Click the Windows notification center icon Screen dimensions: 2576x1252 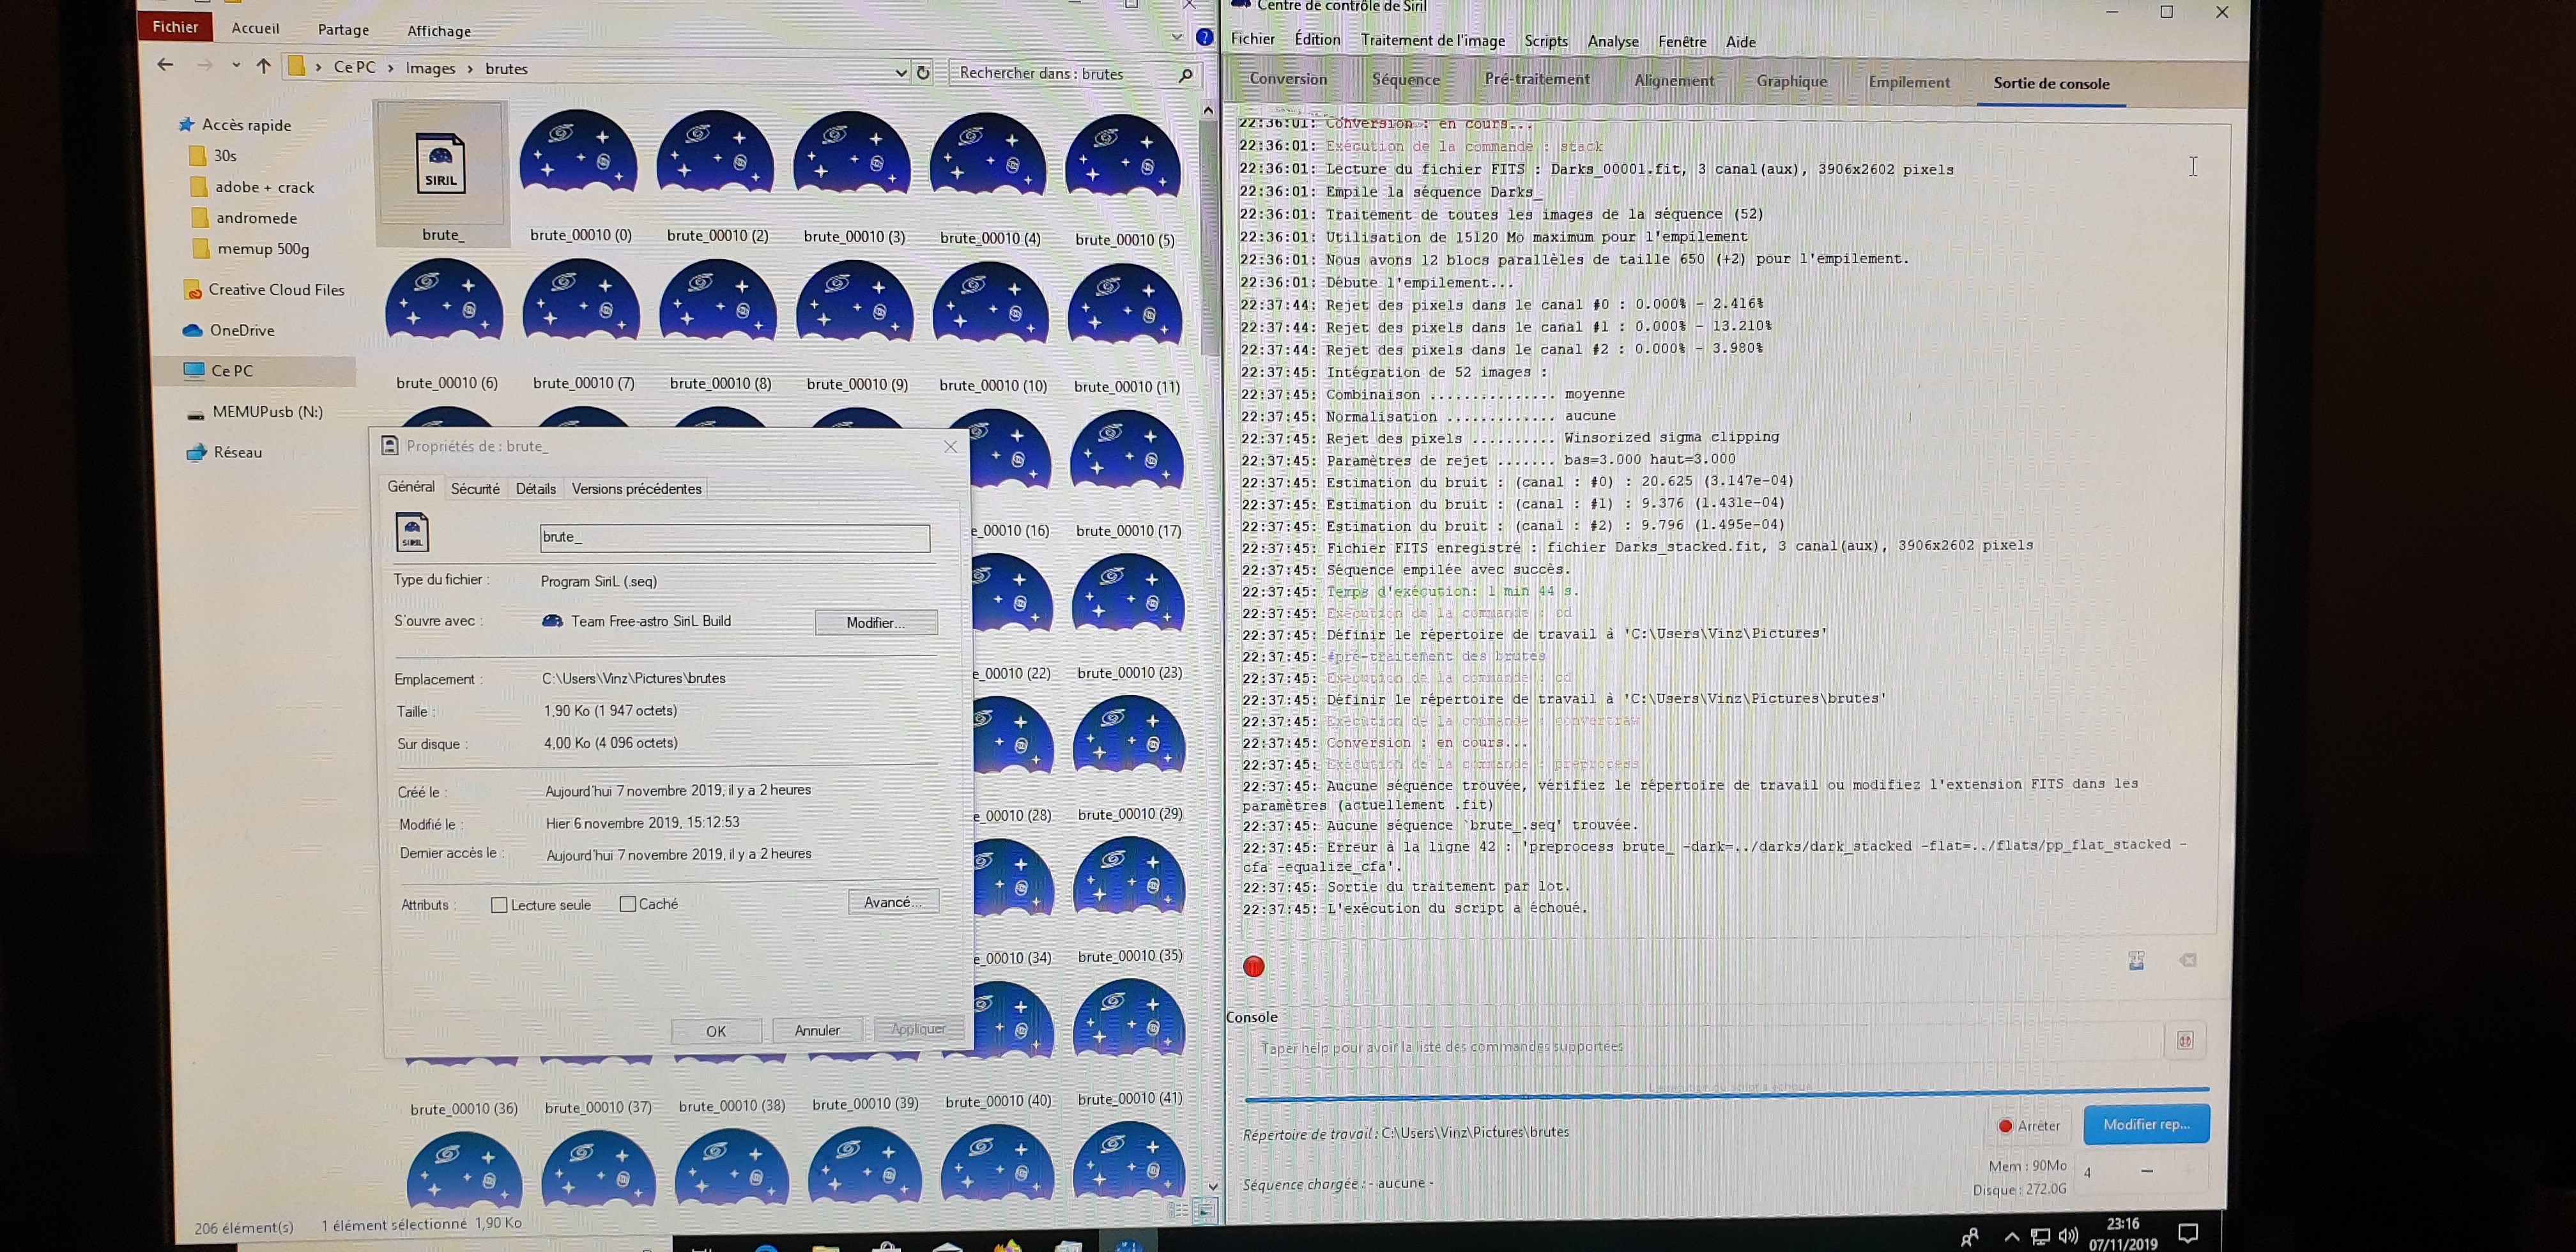click(x=2188, y=1234)
